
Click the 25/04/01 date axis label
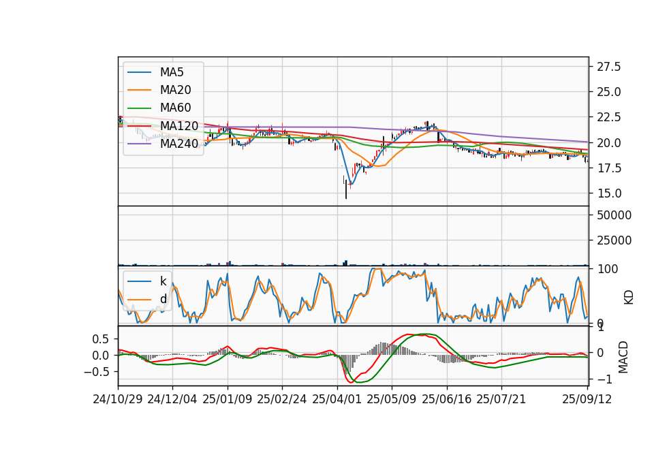337,399
